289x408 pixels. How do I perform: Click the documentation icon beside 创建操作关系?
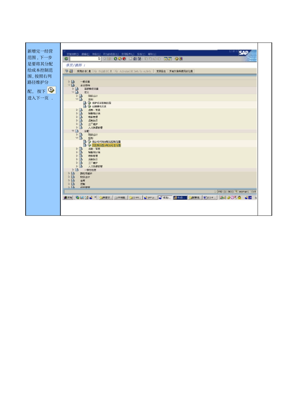85,106
